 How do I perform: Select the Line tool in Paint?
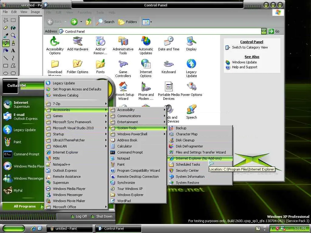pos(6,58)
